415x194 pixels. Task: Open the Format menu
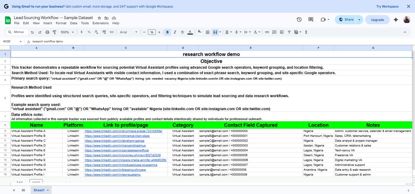point(61,23)
